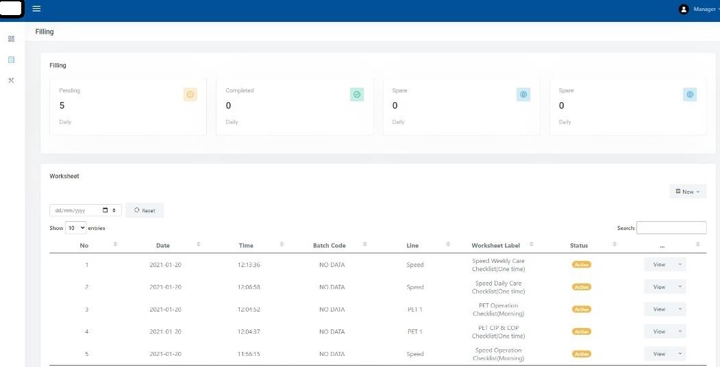The image size is (720, 367).
Task: Click the hamburger menu icon
Action: (x=36, y=9)
